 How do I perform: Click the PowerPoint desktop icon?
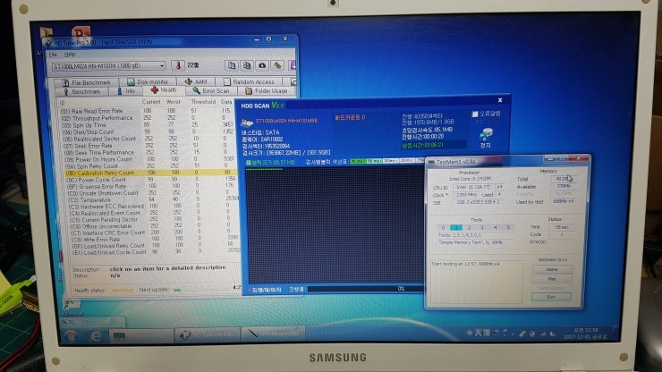pos(81,32)
